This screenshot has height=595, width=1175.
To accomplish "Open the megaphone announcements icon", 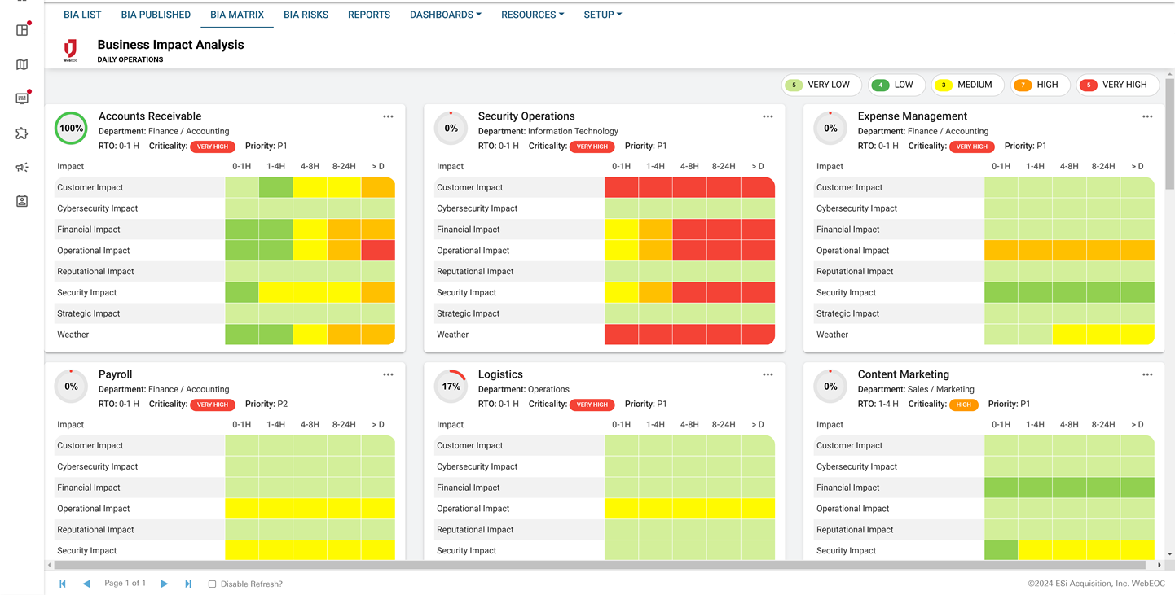I will pos(22,167).
